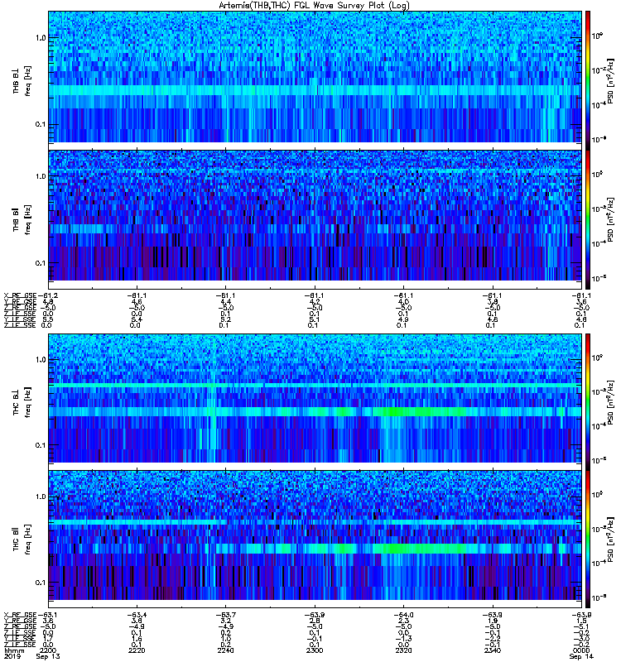This screenshot has width=621, height=662.
Task: Click the 'PSD [nT²/Hz]' label of THB B∥ color bar
Action: (x=610, y=219)
